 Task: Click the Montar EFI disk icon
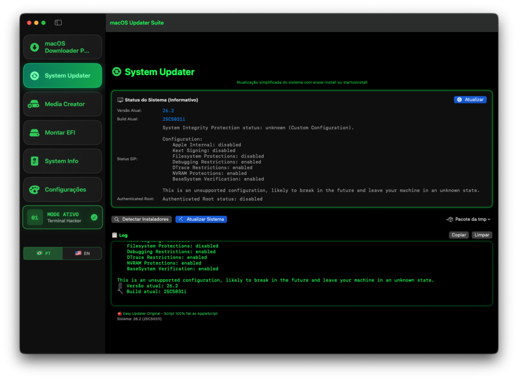pyautogui.click(x=34, y=133)
